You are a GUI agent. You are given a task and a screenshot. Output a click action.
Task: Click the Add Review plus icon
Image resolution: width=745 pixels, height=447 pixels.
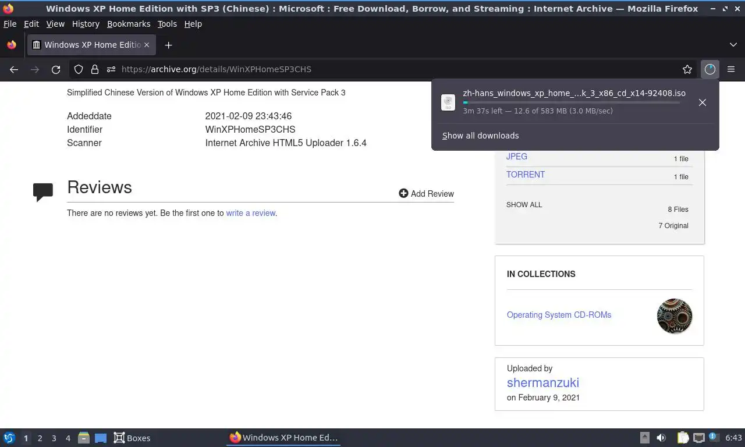tap(403, 193)
